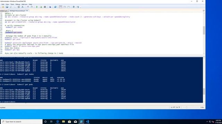The width and height of the screenshot is (222, 124).
Task: Run the script with the green play icon
Action: (37, 7)
